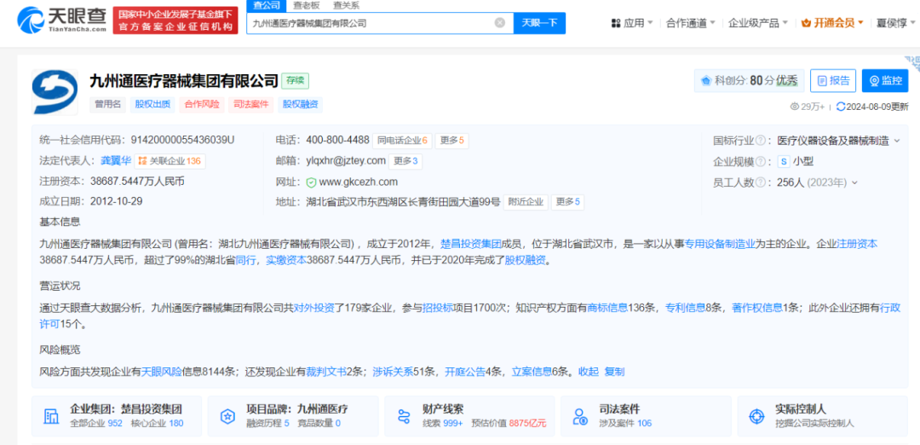This screenshot has height=445, width=920.
Task: Click the help icon beside 员工人数
Action: tap(761, 182)
